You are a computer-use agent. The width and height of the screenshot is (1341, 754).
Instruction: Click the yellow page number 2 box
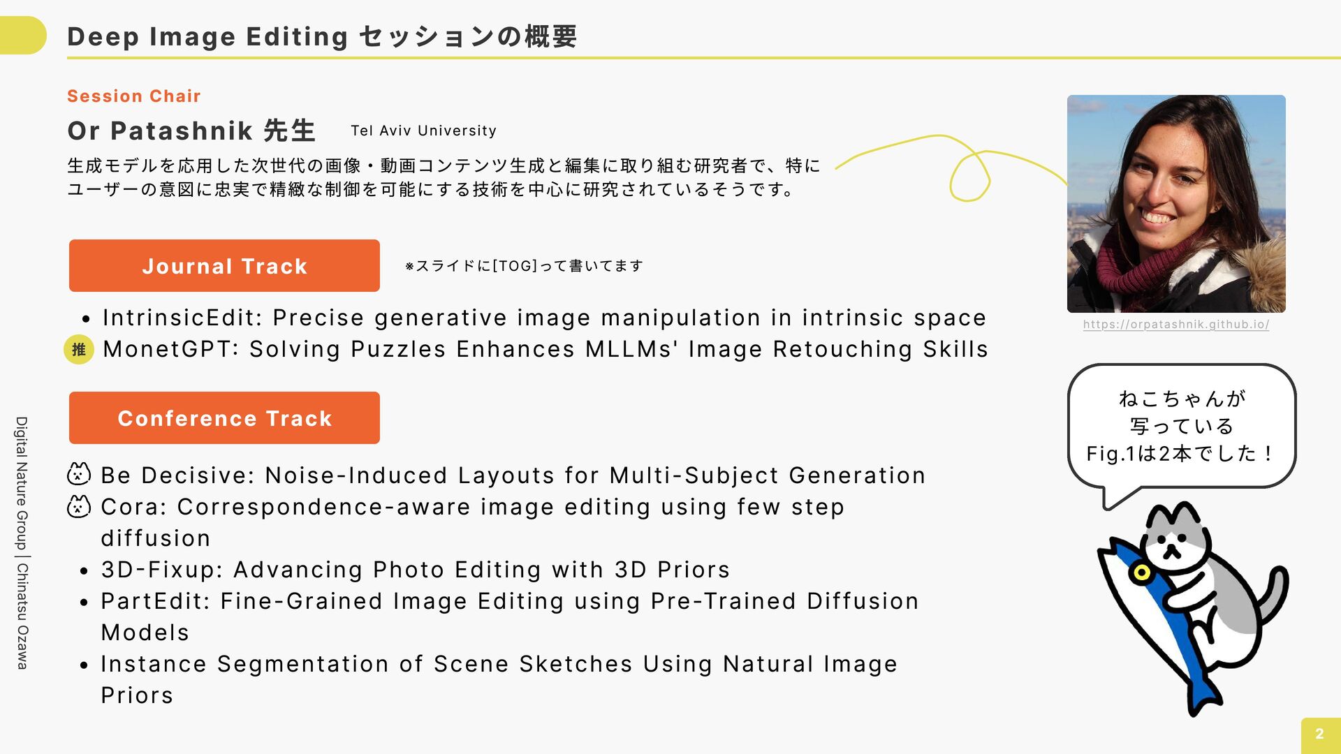pyautogui.click(x=1319, y=734)
